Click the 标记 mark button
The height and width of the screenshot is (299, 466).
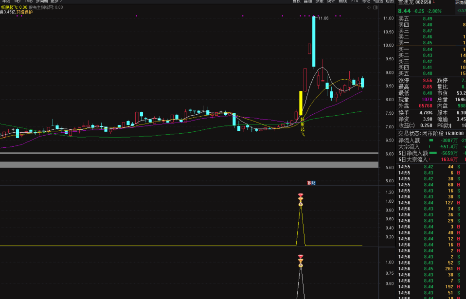(x=366, y=1)
